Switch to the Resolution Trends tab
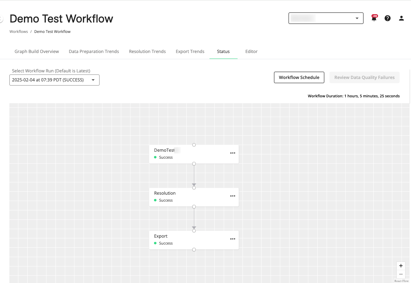Image resolution: width=411 pixels, height=283 pixels. [x=147, y=52]
